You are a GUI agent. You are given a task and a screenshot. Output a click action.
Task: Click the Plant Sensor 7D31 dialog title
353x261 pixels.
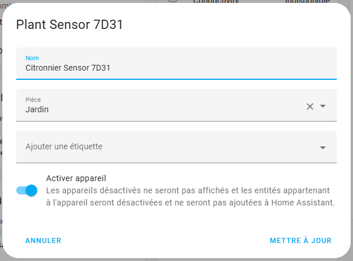pos(69,24)
